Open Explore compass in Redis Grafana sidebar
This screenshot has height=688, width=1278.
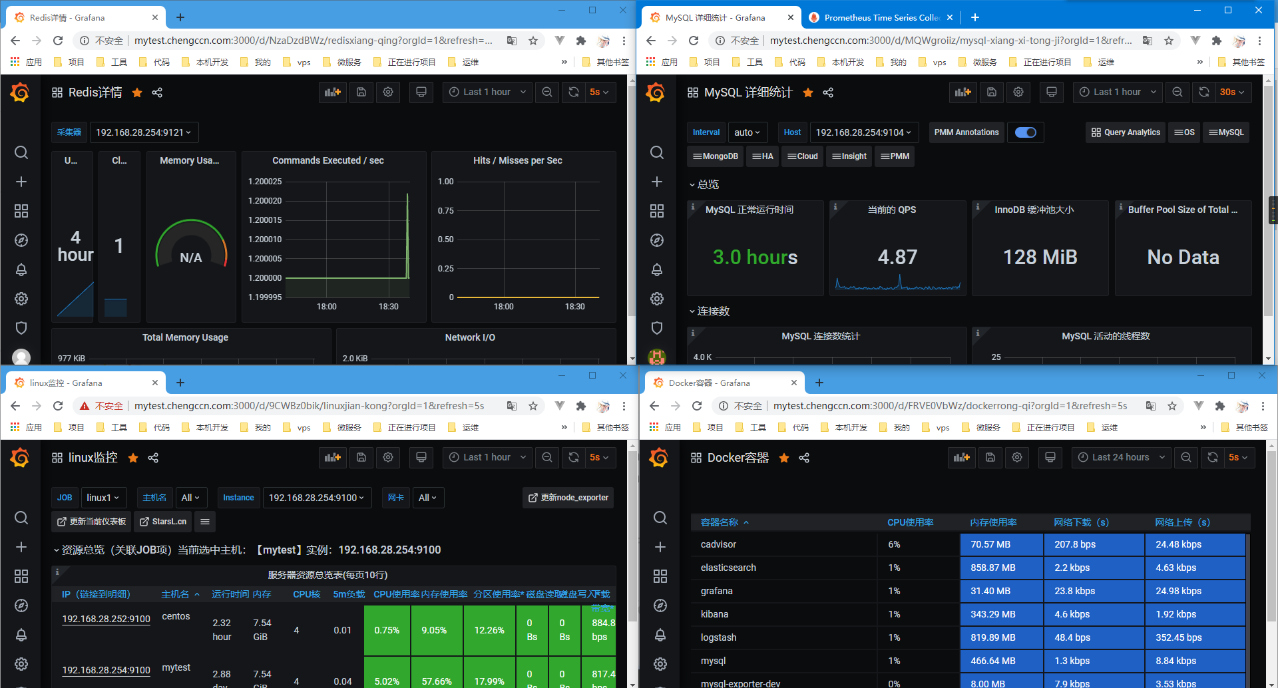(x=21, y=240)
